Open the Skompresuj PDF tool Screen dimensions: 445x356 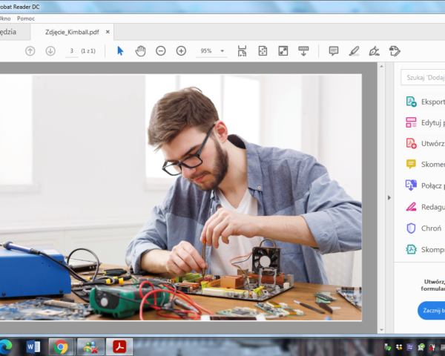tap(425, 249)
